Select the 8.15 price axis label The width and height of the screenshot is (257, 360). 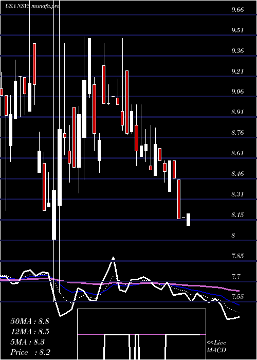click(x=237, y=214)
